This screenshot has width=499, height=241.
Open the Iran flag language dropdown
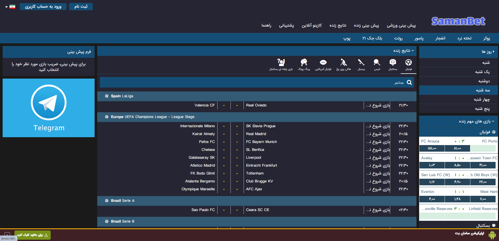[10, 7]
